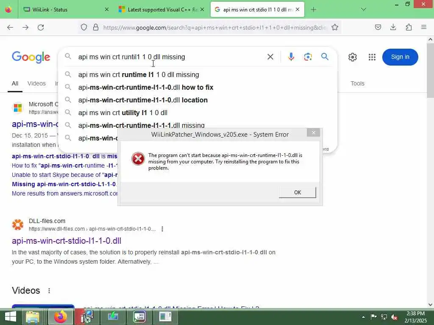The image size is (434, 325).
Task: Open 'Missing api-ms-win-crt-stdio-L1-1-0' sublink
Action: (64, 184)
